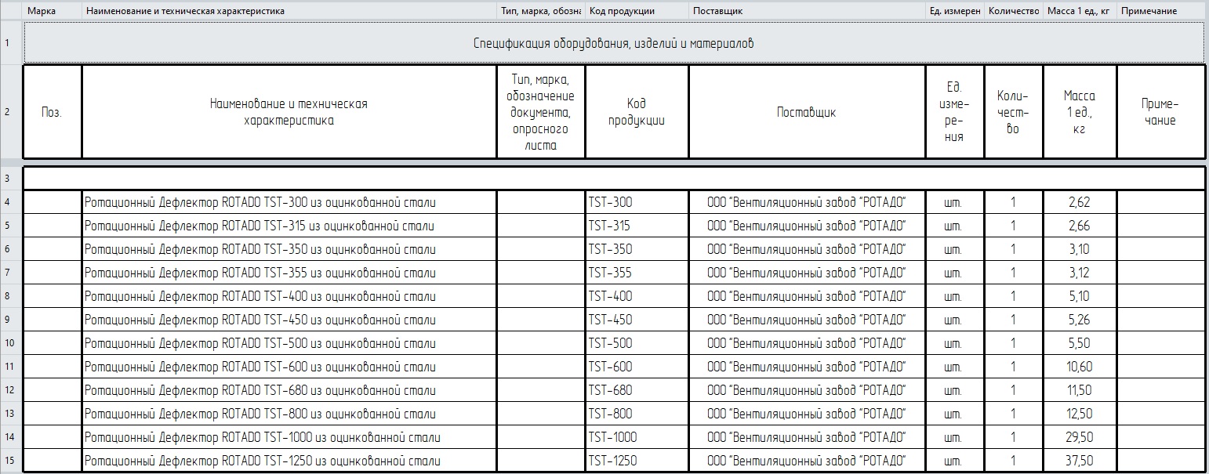
Task: Click product code cell 'TST-1250'
Action: pyautogui.click(x=637, y=461)
